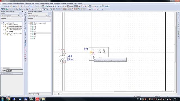Select the Circle drawing tool
The image size is (180, 101).
click(26, 24)
